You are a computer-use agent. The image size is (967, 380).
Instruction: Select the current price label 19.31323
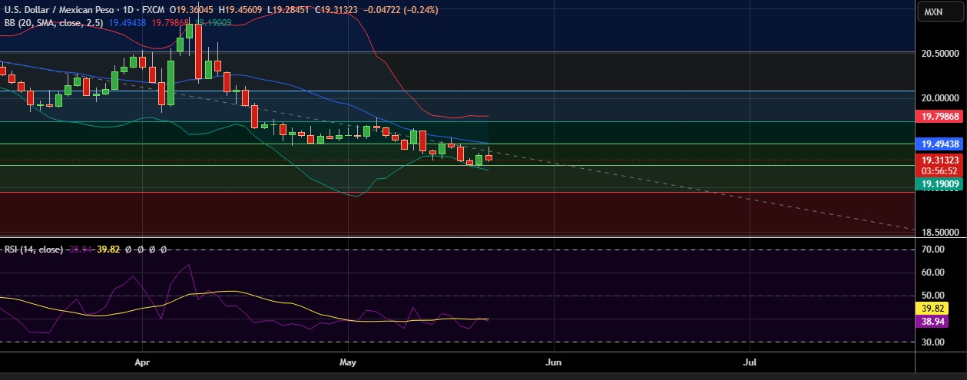pos(942,160)
